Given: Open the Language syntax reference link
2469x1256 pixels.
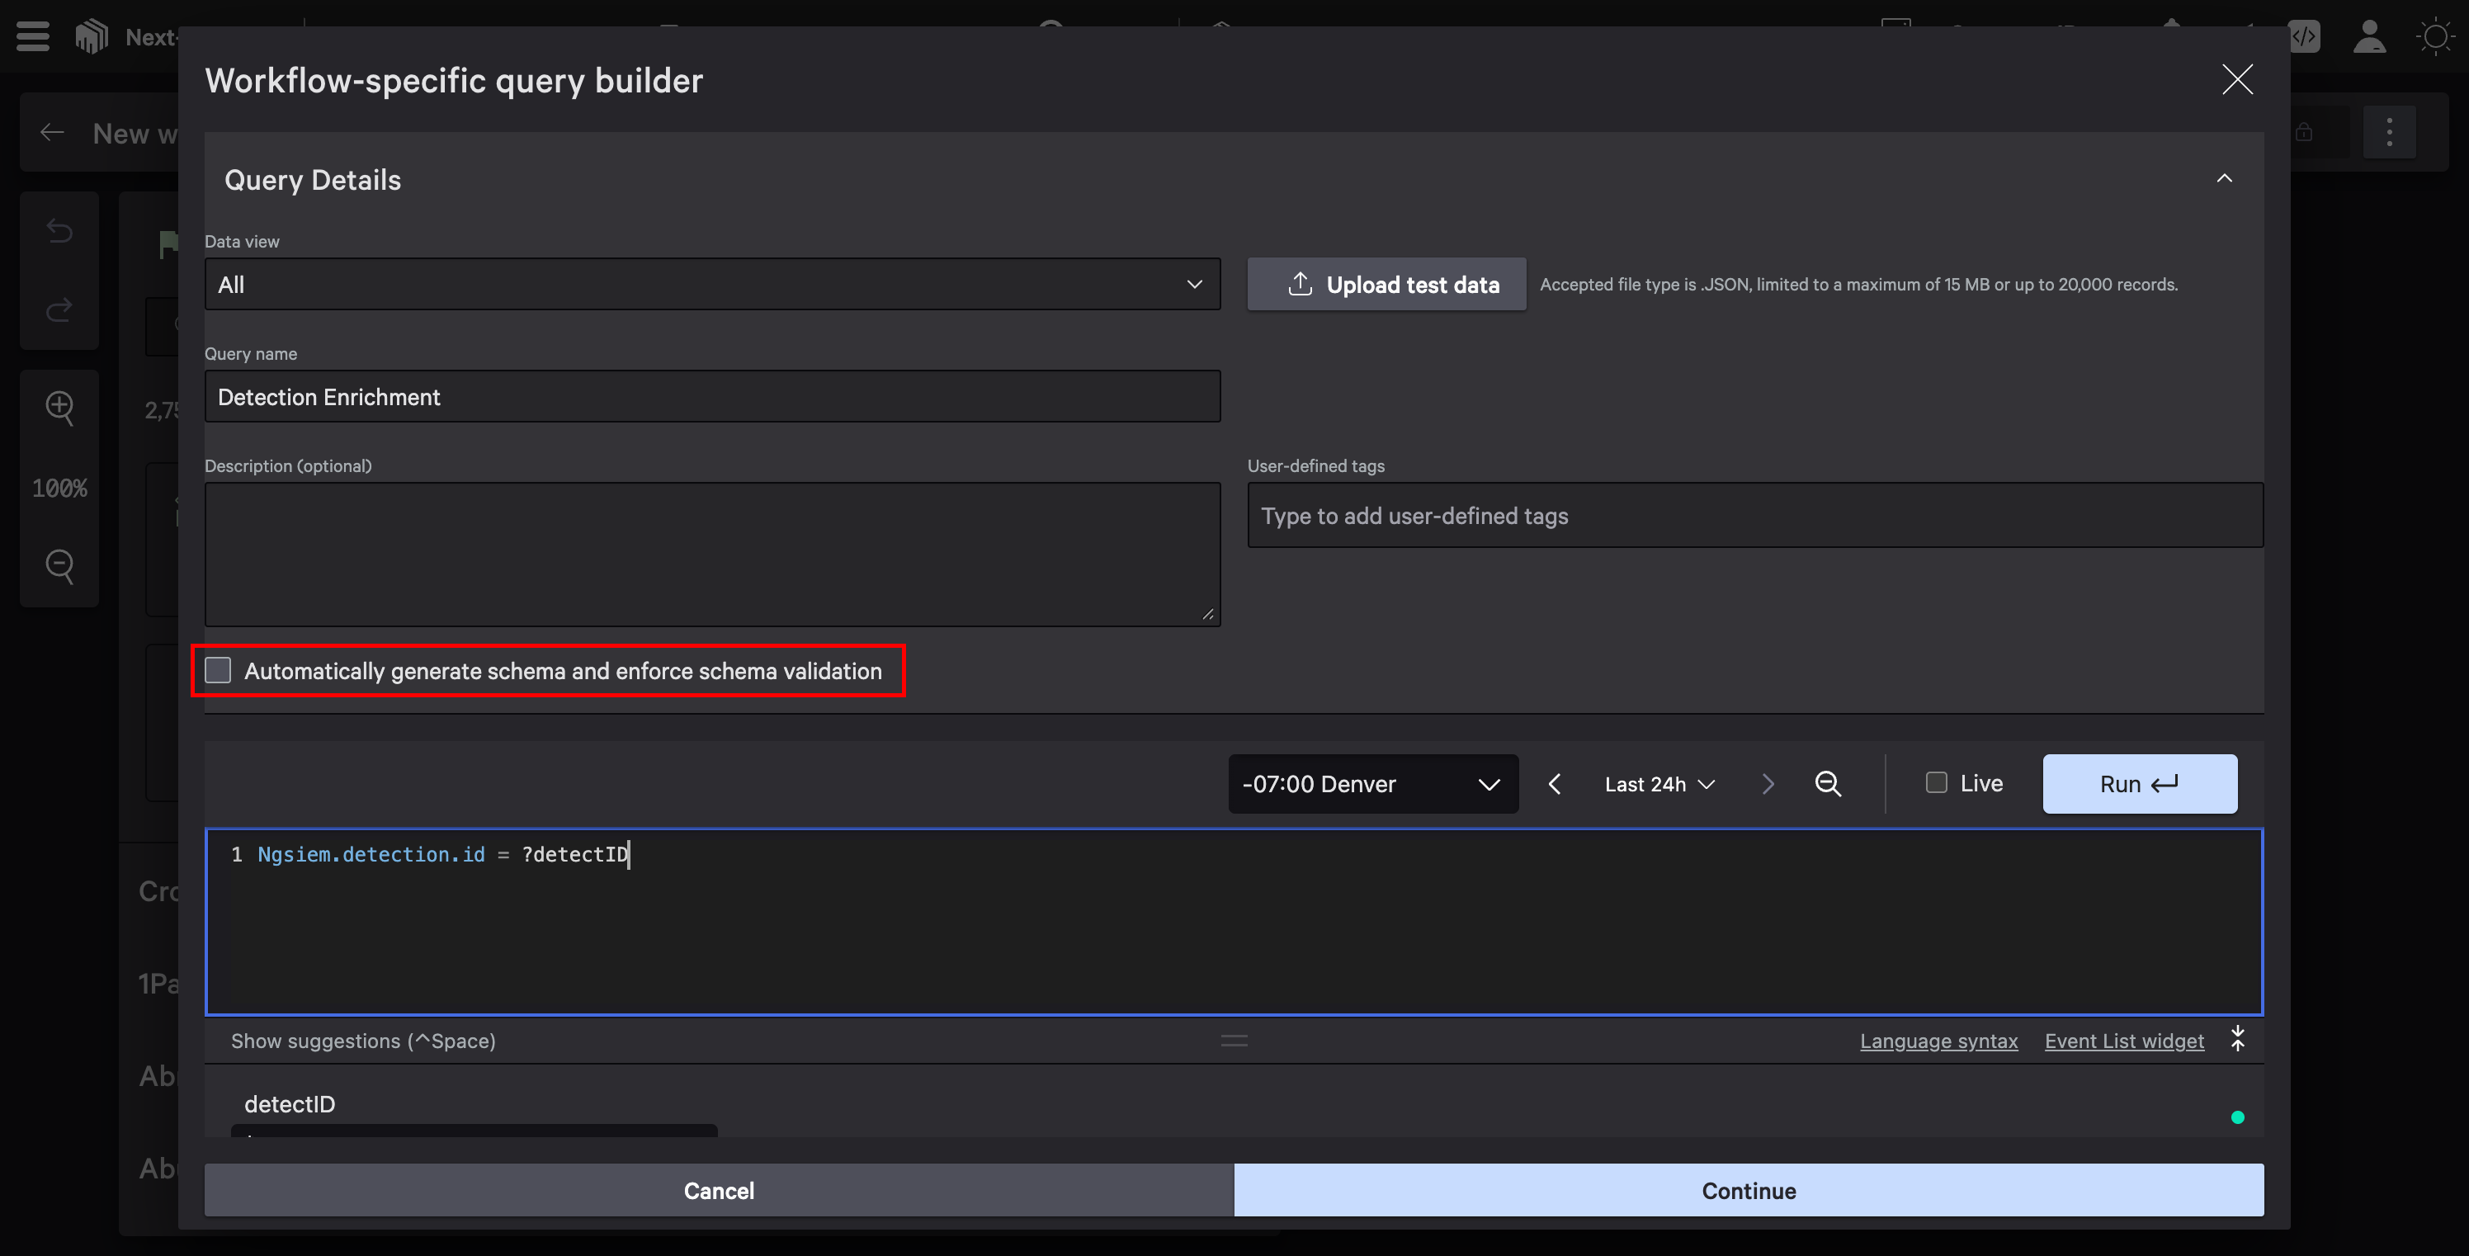Looking at the screenshot, I should tap(1938, 1041).
